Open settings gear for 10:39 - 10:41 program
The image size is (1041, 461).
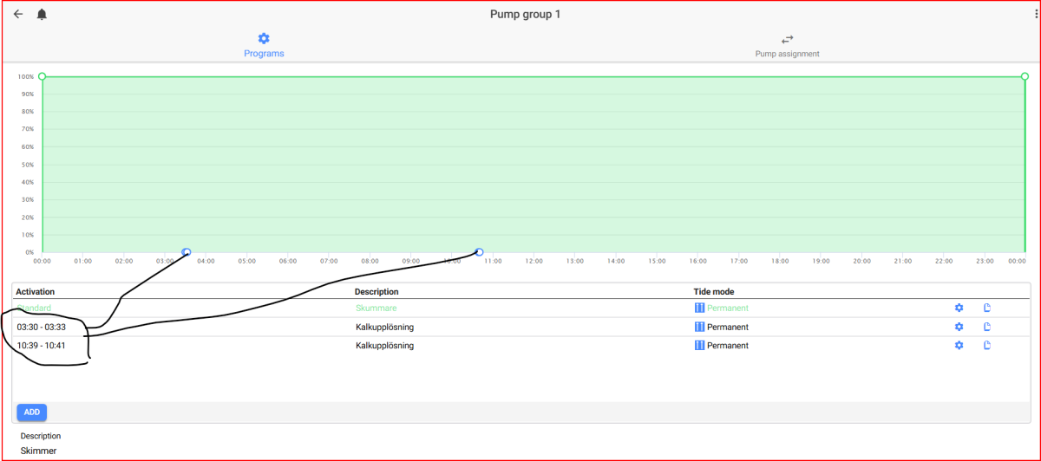959,346
